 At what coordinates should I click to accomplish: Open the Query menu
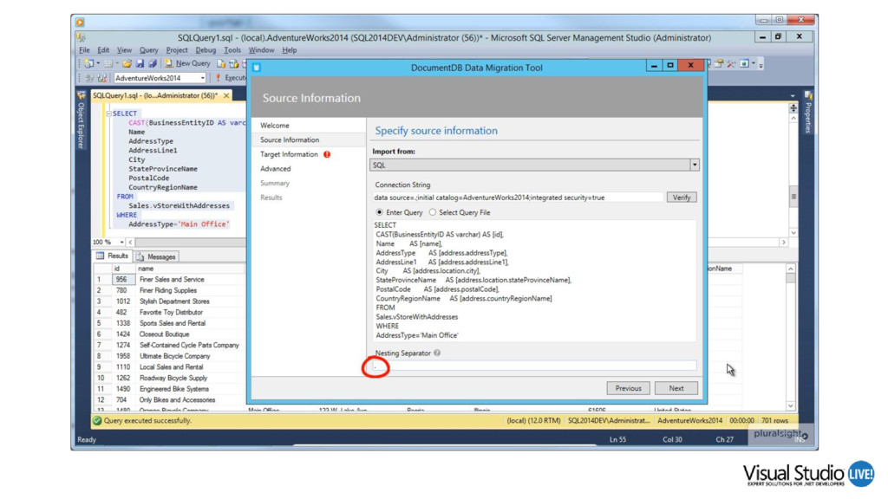pos(149,50)
